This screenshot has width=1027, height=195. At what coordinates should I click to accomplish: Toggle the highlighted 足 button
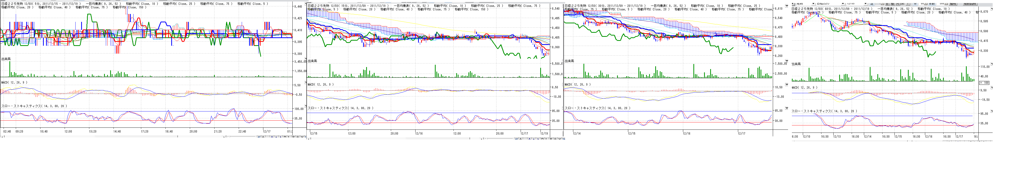(x=872, y=4)
